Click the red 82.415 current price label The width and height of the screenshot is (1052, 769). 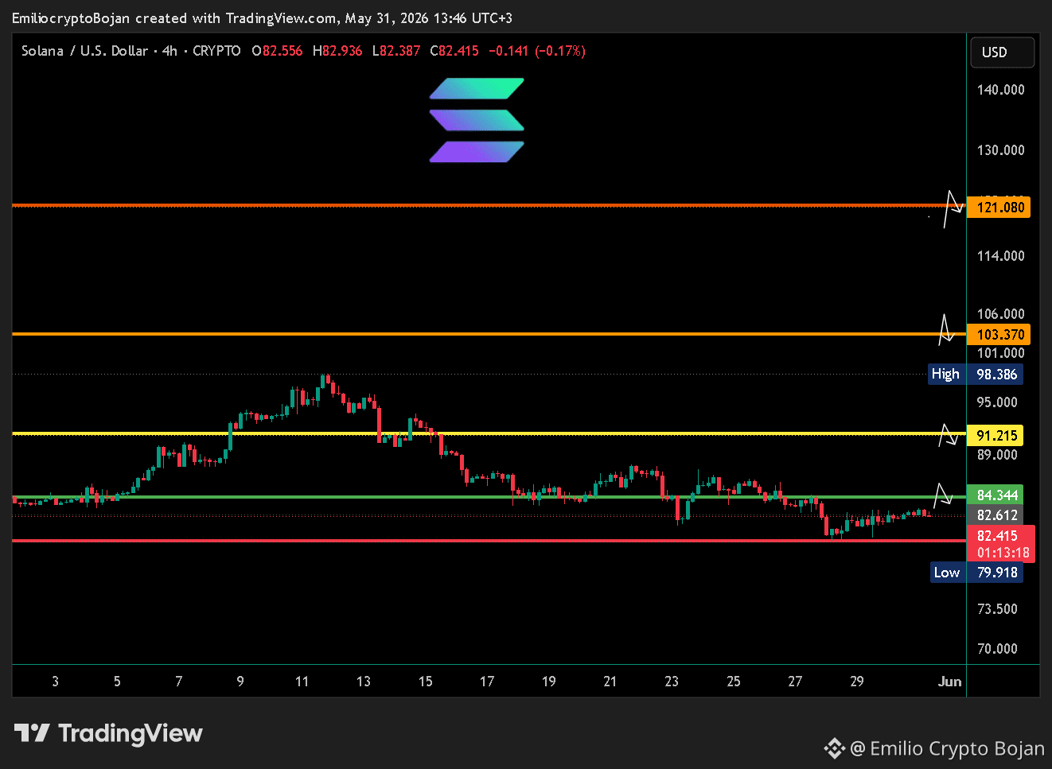click(997, 536)
